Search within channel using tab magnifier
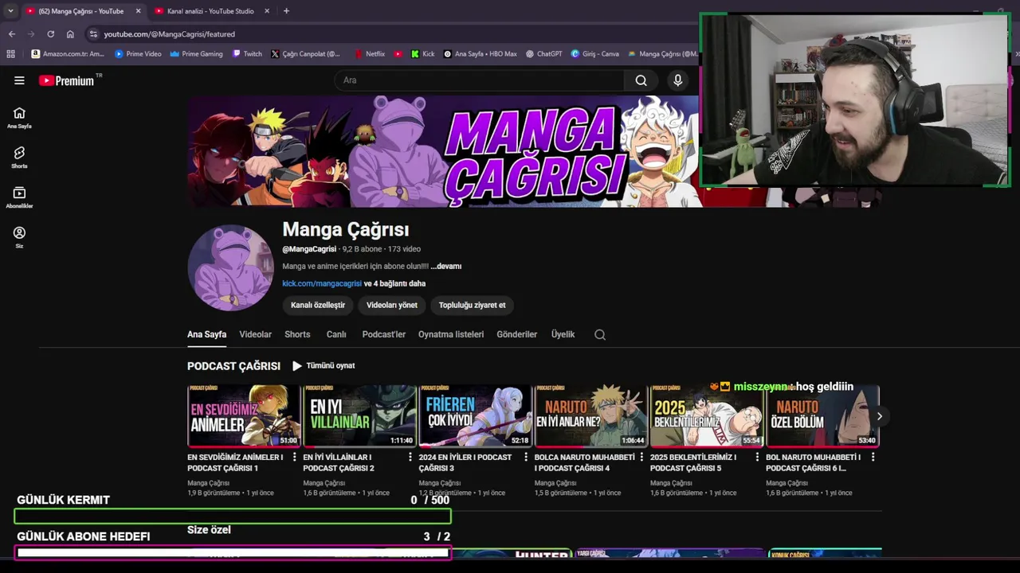 (x=600, y=334)
